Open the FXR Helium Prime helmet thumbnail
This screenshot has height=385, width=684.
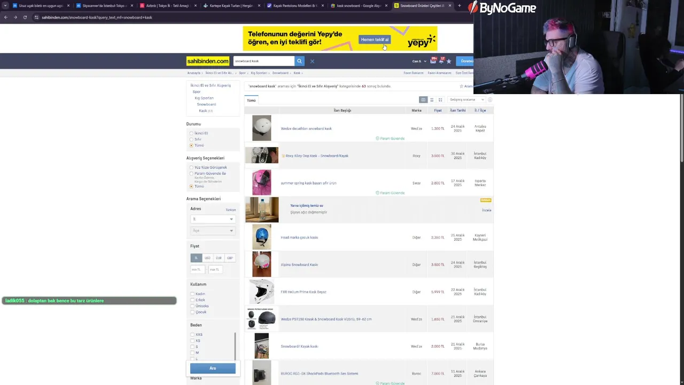[x=261, y=291]
